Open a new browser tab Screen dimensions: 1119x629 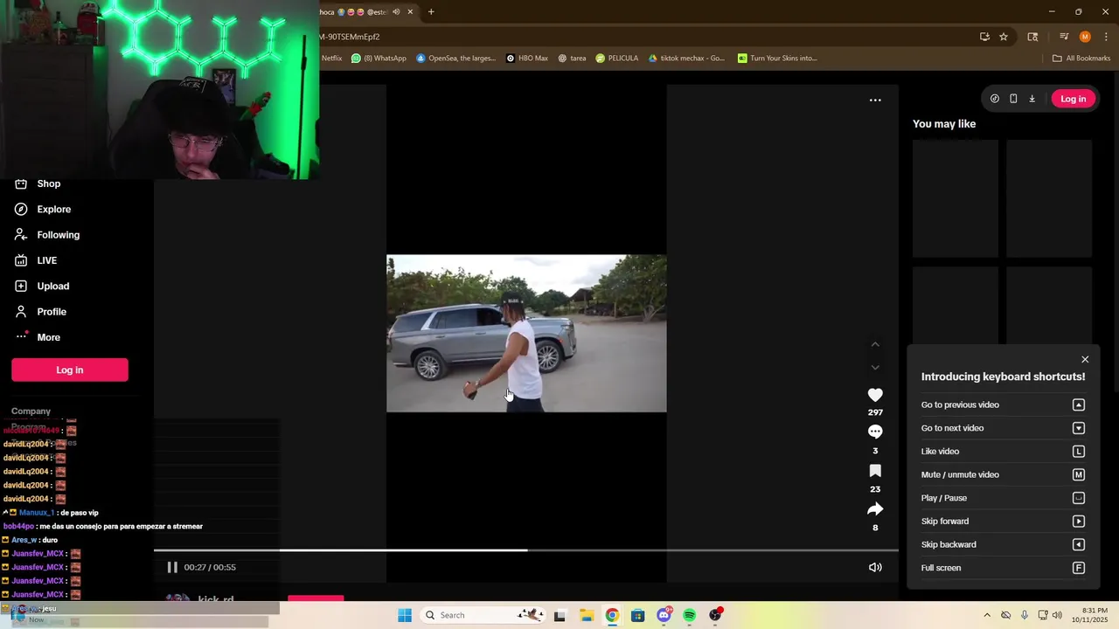(x=431, y=12)
